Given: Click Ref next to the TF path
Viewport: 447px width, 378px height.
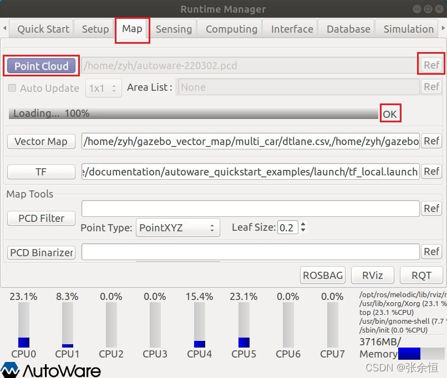Looking at the screenshot, I should pyautogui.click(x=431, y=171).
